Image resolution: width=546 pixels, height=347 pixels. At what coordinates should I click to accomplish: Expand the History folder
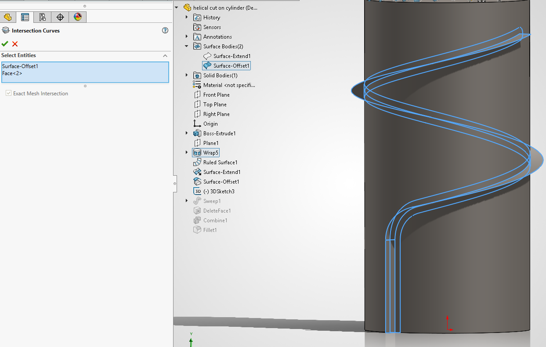click(x=187, y=17)
